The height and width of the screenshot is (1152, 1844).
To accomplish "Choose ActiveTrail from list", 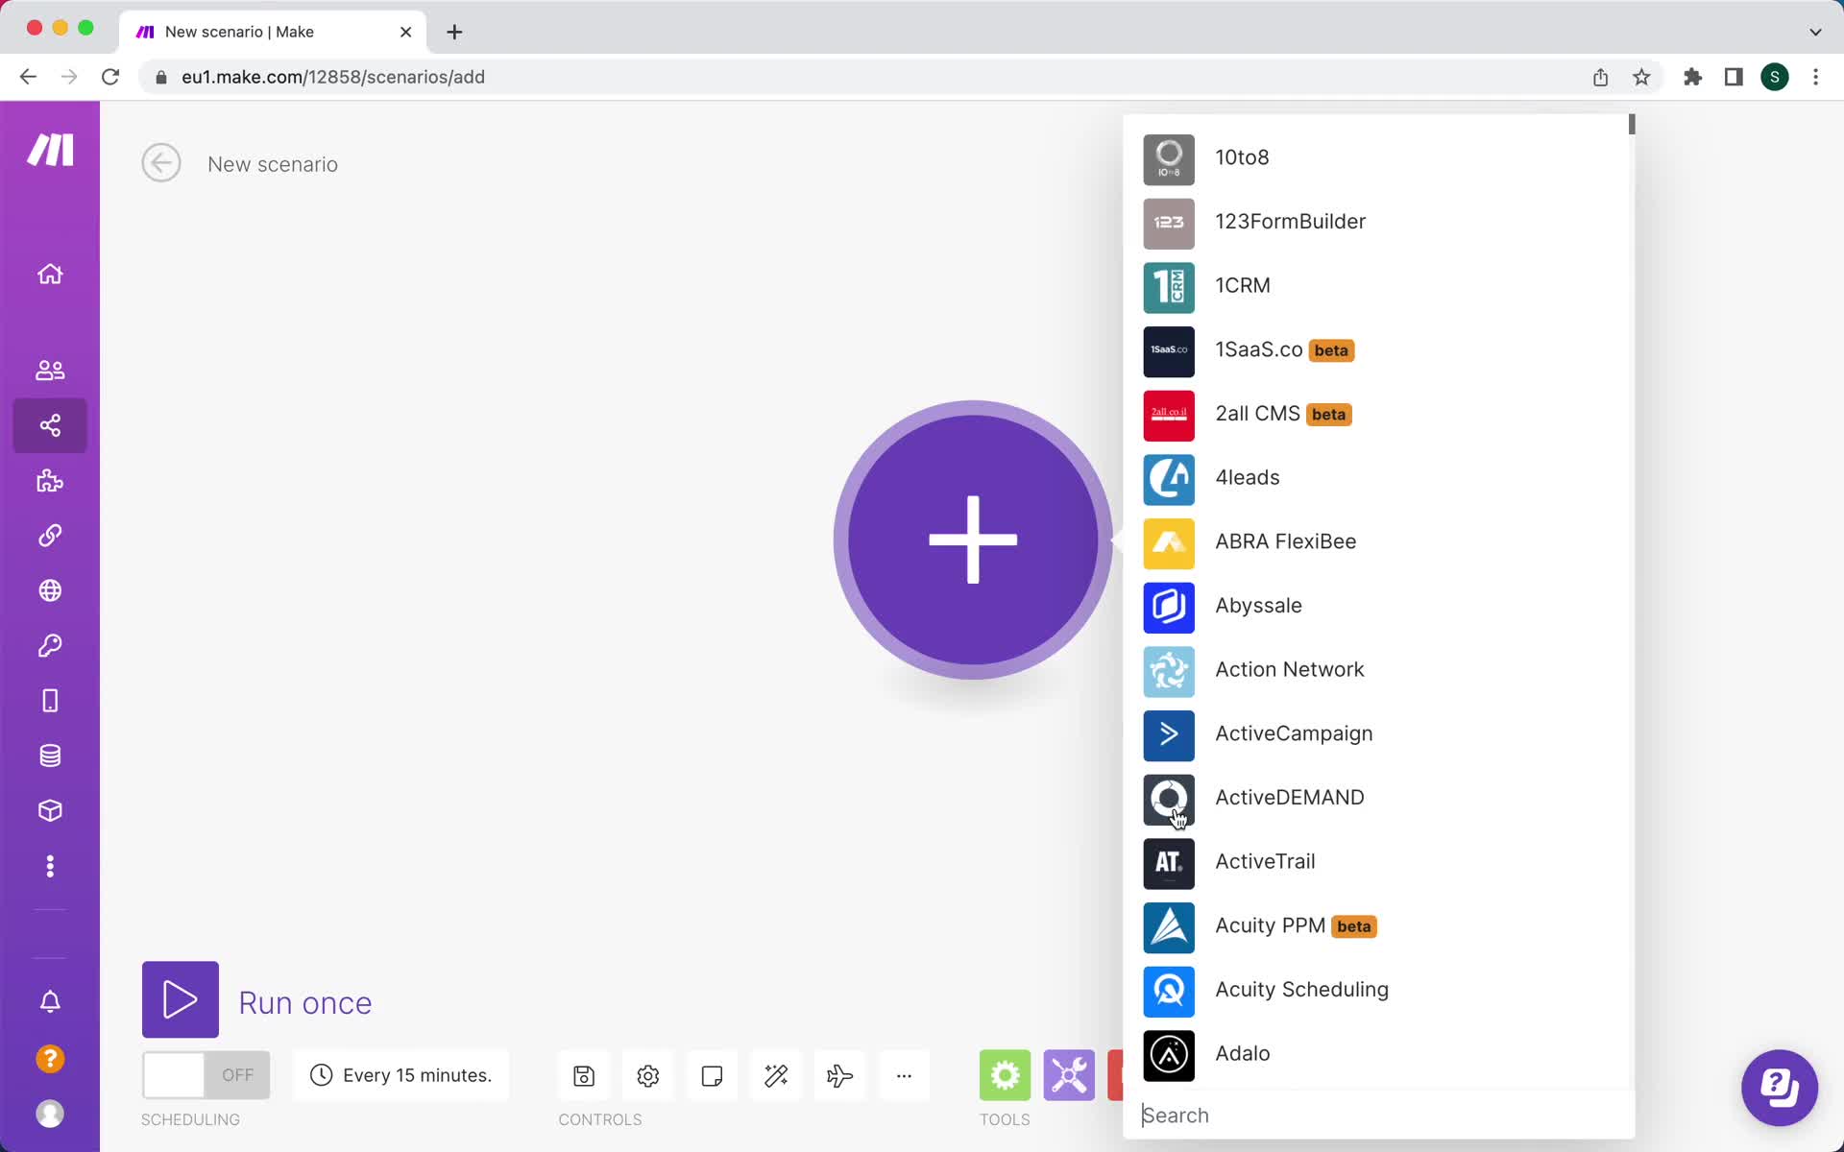I will 1378,862.
